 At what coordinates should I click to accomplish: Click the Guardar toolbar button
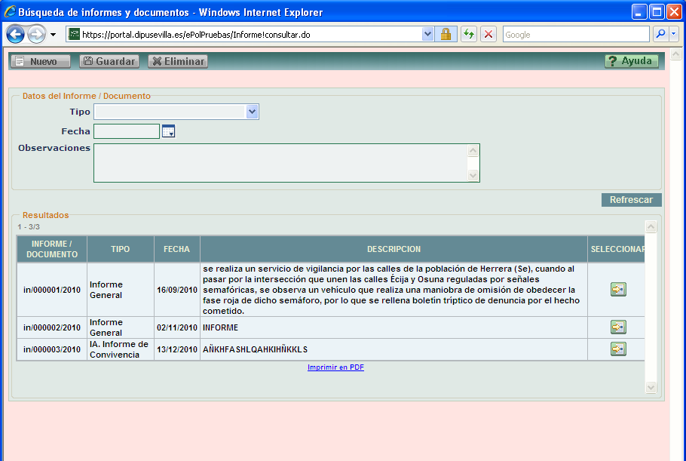tap(109, 61)
